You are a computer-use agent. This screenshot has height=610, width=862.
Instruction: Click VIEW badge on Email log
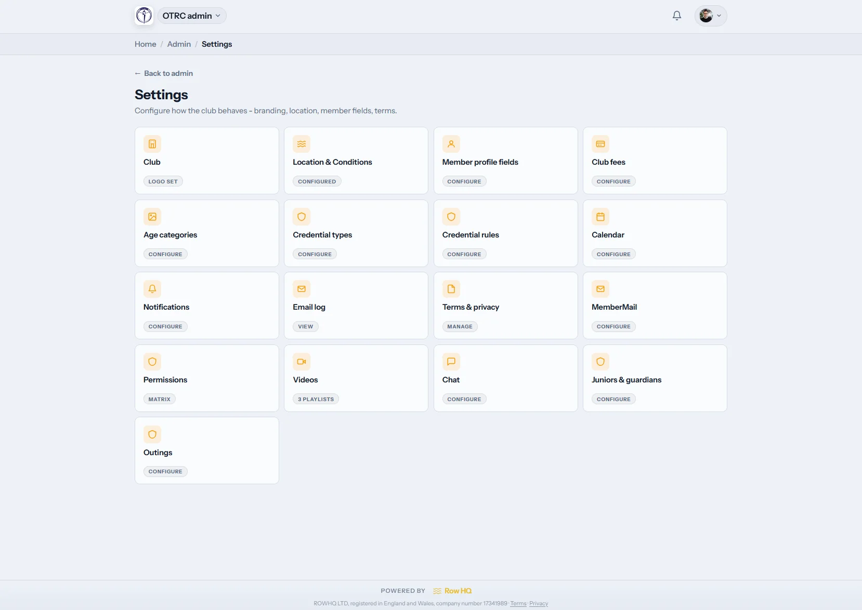tap(306, 326)
